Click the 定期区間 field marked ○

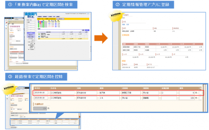169,93
